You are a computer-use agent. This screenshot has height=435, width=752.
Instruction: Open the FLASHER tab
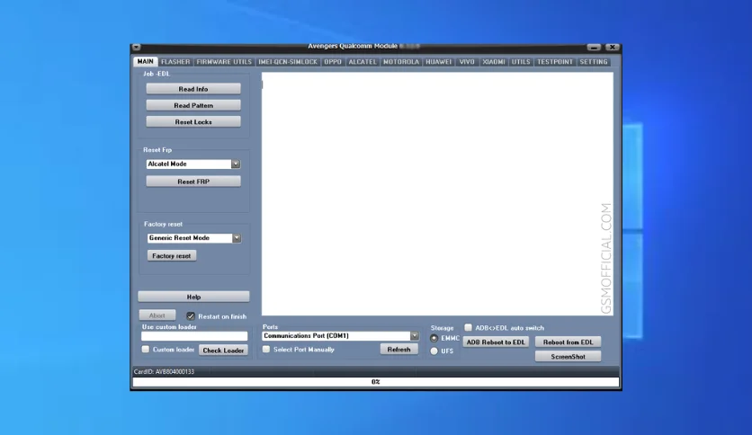tap(175, 62)
